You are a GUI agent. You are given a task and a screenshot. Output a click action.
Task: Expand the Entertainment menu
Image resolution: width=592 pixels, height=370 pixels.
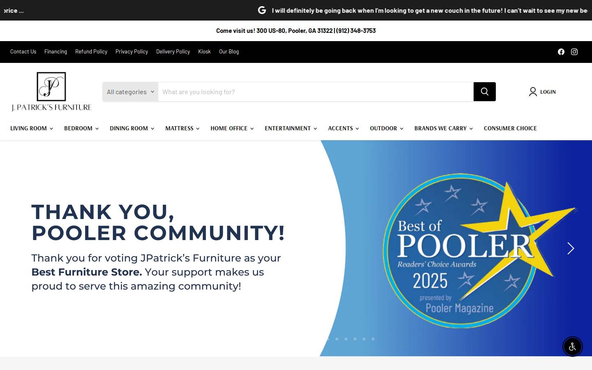click(291, 128)
